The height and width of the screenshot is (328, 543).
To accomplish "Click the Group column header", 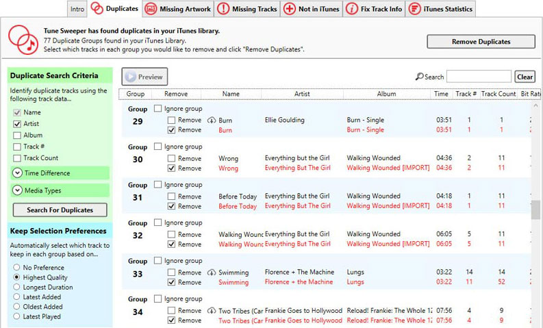I will [x=136, y=94].
